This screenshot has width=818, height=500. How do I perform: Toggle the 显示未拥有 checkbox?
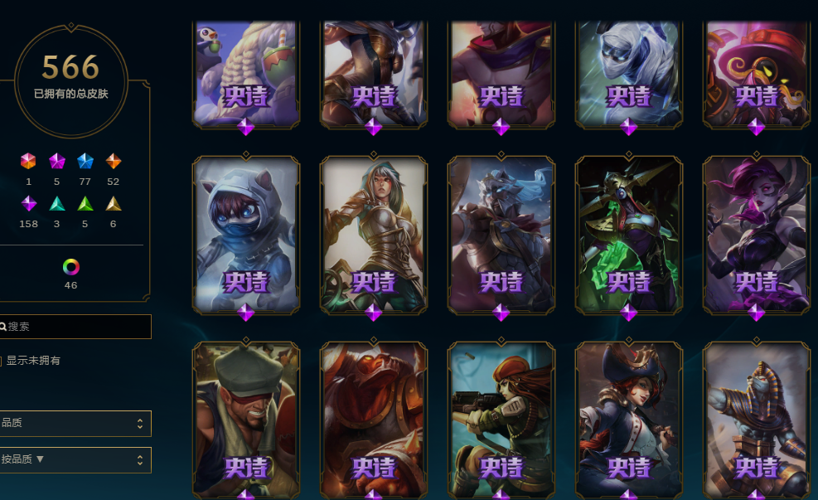pos(1,361)
